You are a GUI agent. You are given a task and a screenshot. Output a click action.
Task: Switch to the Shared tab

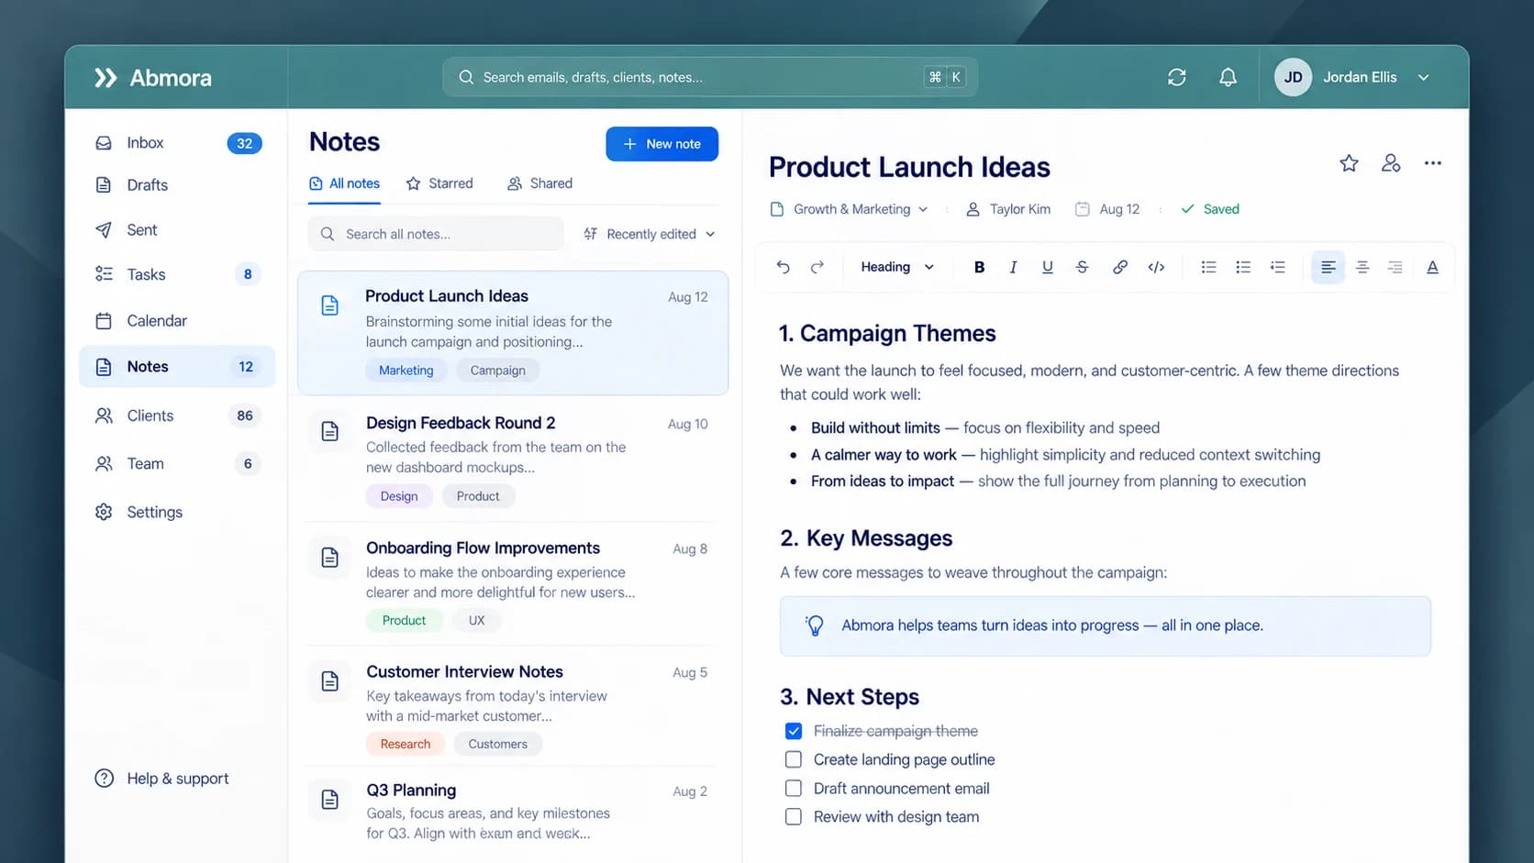coord(539,183)
